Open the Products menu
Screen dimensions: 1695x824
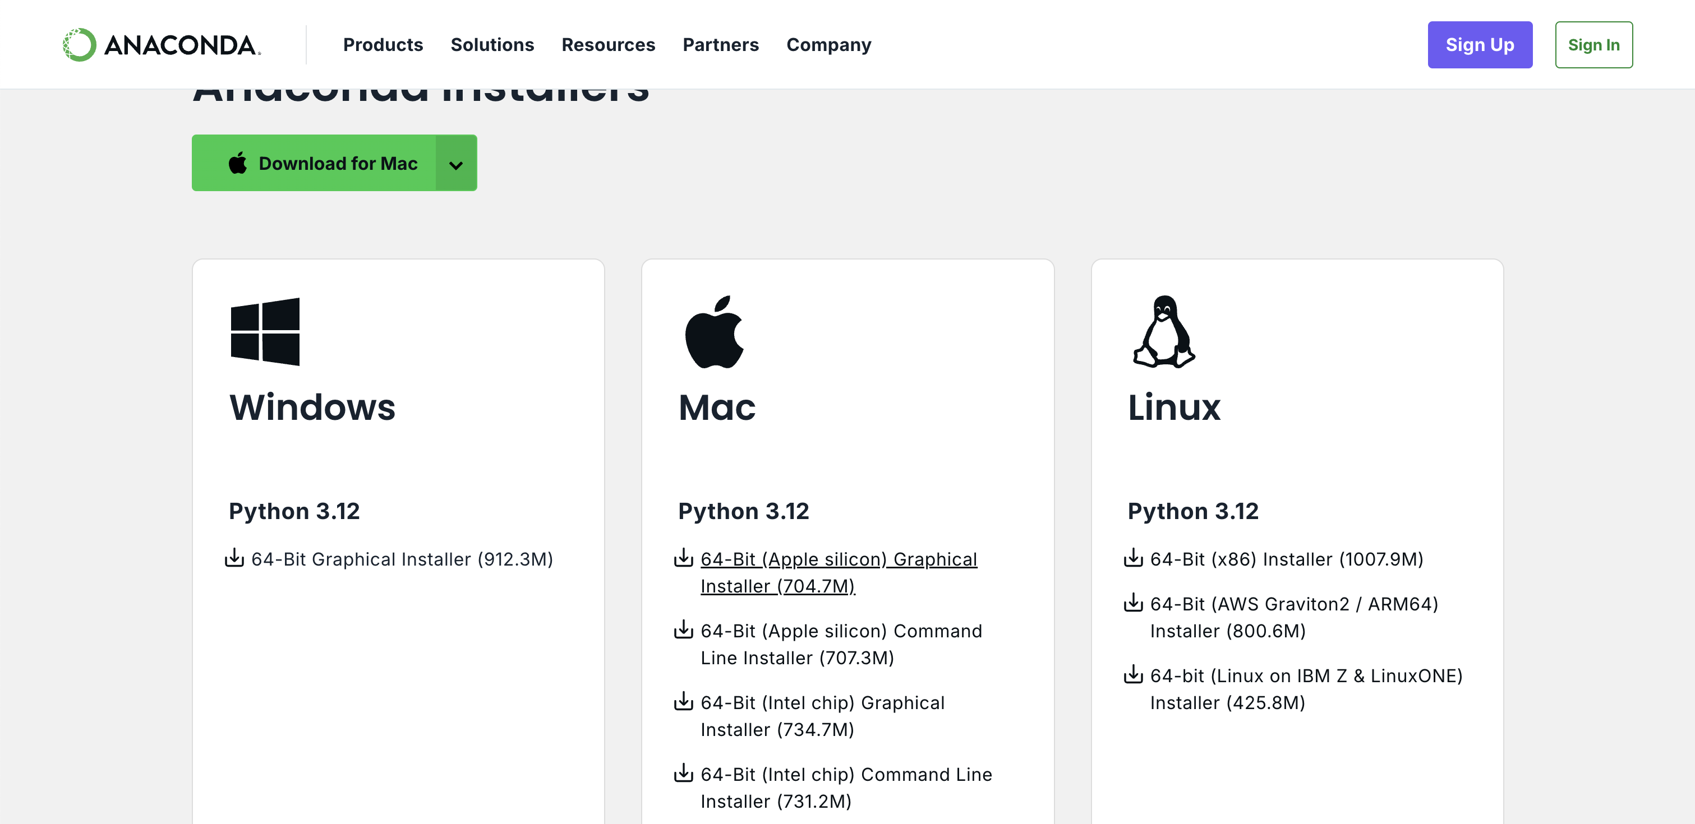click(x=383, y=45)
